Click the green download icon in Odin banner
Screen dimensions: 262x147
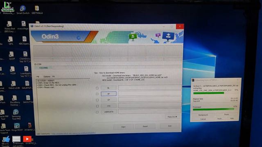point(133,36)
